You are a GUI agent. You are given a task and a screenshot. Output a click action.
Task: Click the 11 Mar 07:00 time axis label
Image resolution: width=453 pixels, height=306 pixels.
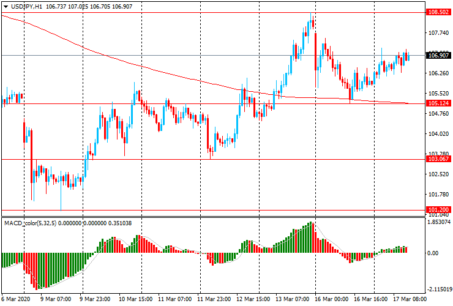(175, 299)
